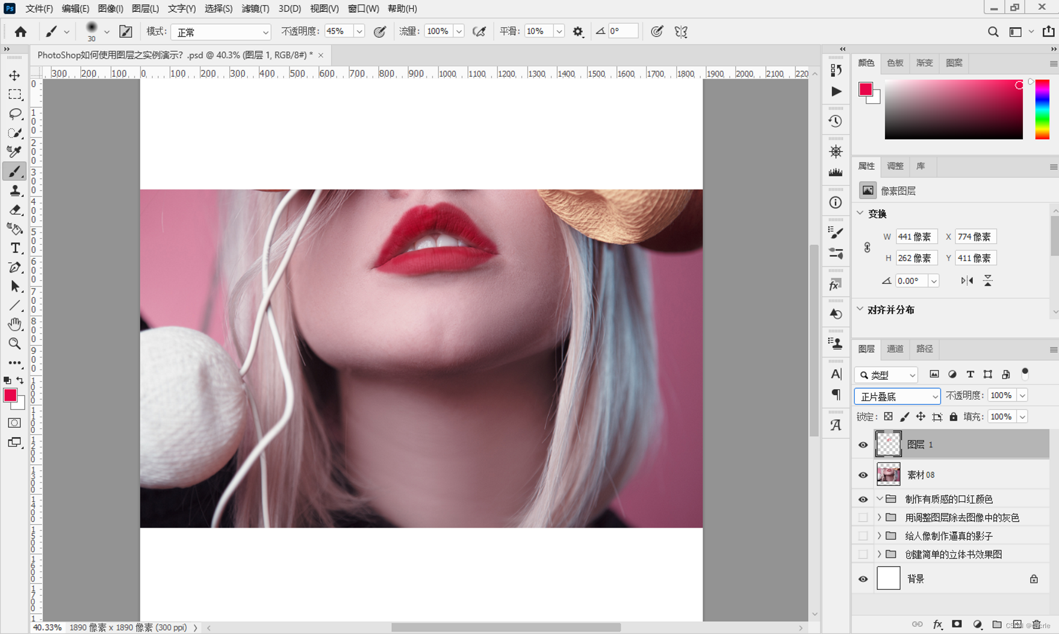The height and width of the screenshot is (634, 1059).
Task: Toggle symmetry paint butterfly icon
Action: [681, 32]
